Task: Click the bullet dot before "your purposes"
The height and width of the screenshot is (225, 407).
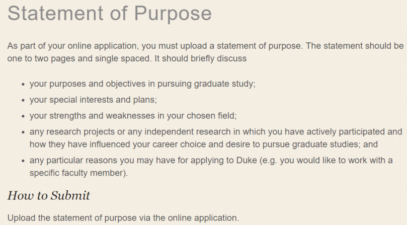Action: [23, 85]
